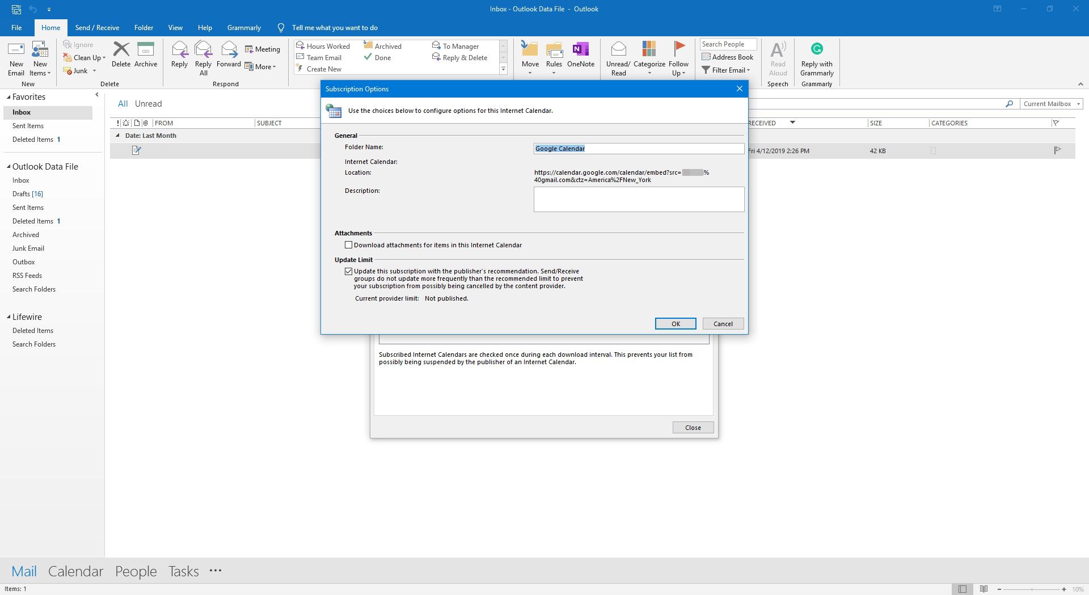
Task: Click Cancel in Subscription Options
Action: (723, 323)
